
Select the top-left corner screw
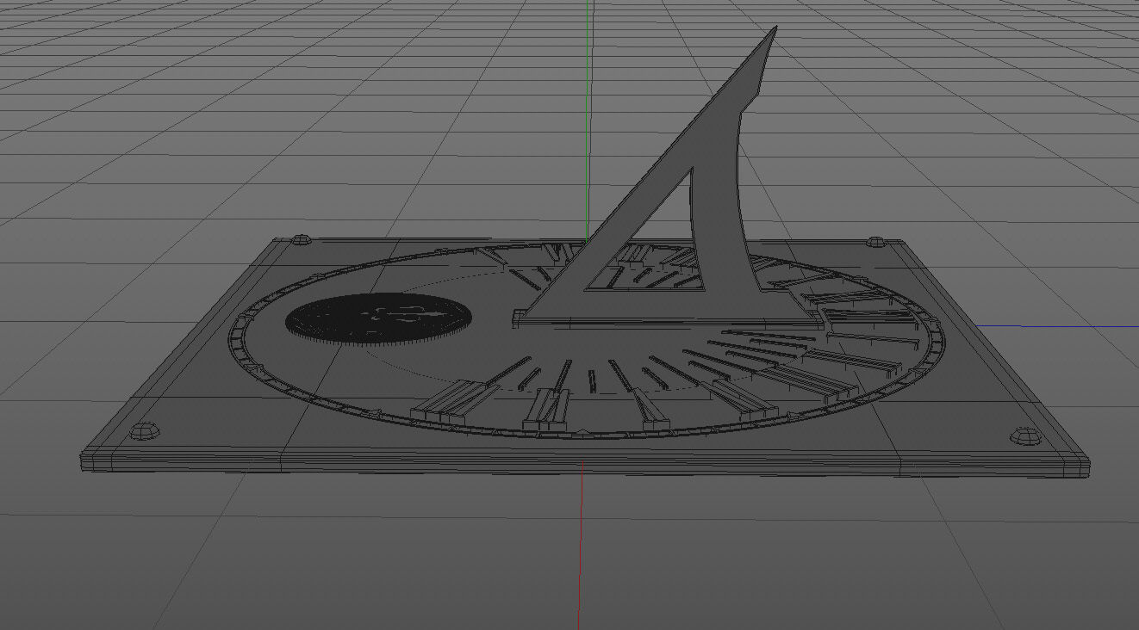[303, 238]
